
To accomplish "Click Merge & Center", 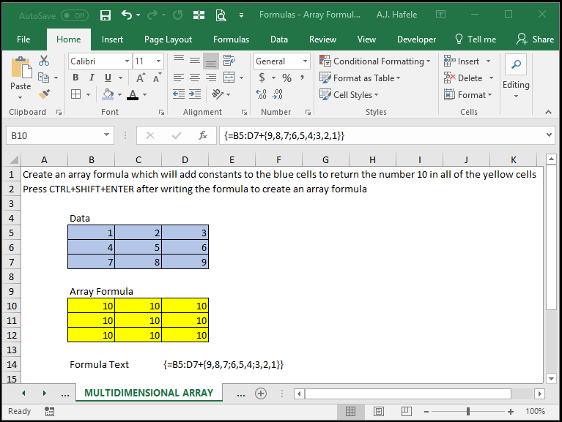I will (229, 78).
